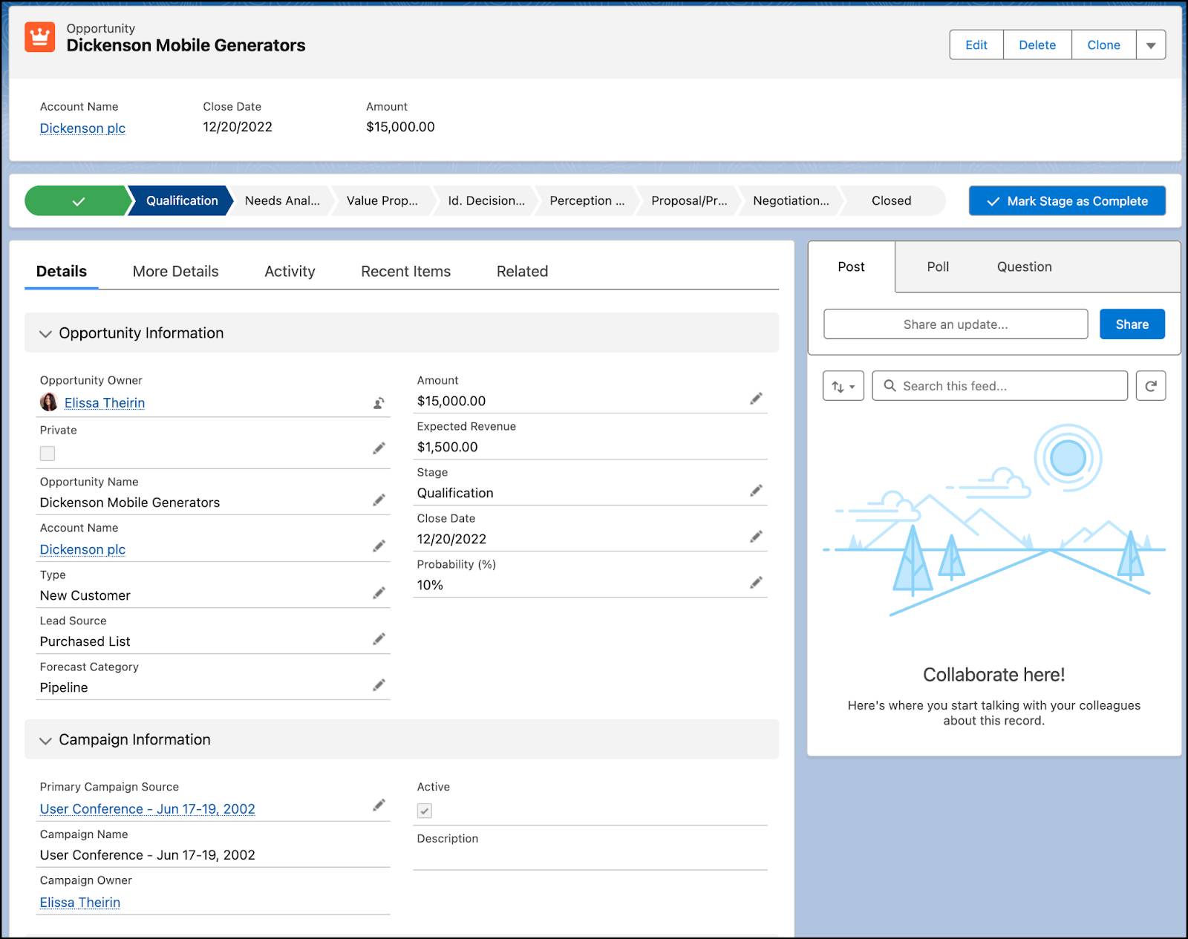Click the blue Share button

(1132, 324)
